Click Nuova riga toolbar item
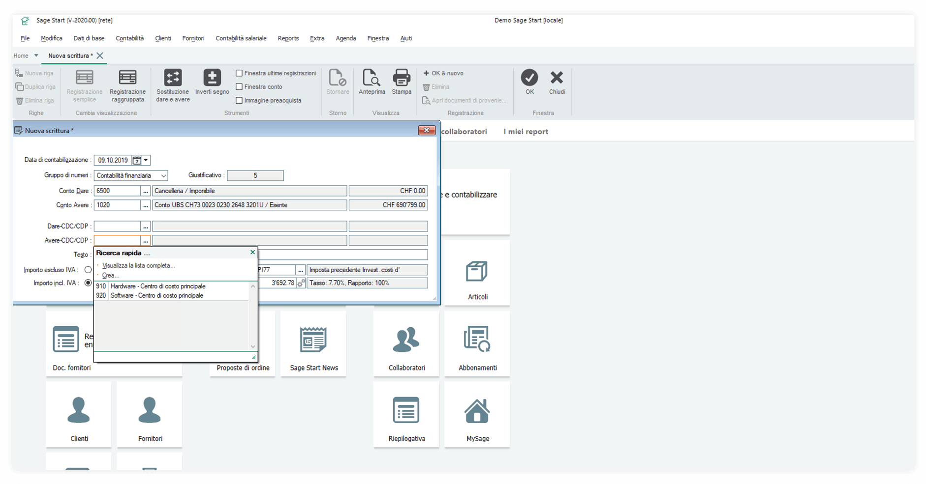Screen dimensions: 927x484 click(x=34, y=73)
